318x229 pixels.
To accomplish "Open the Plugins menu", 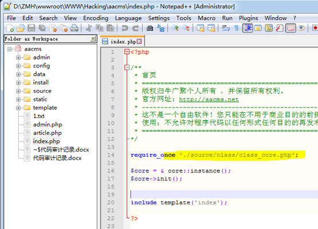I will tap(248, 18).
